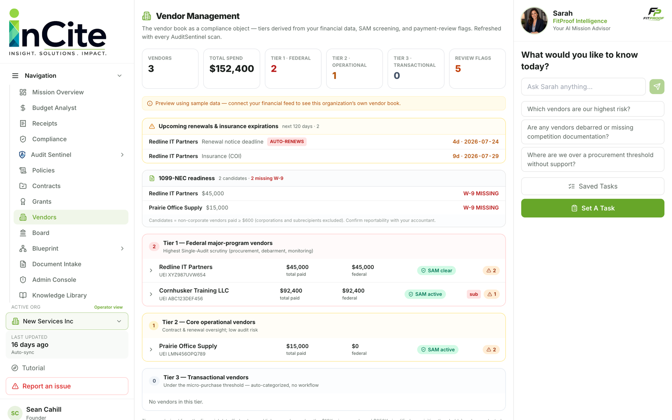Open Saved Tasks

click(593, 186)
